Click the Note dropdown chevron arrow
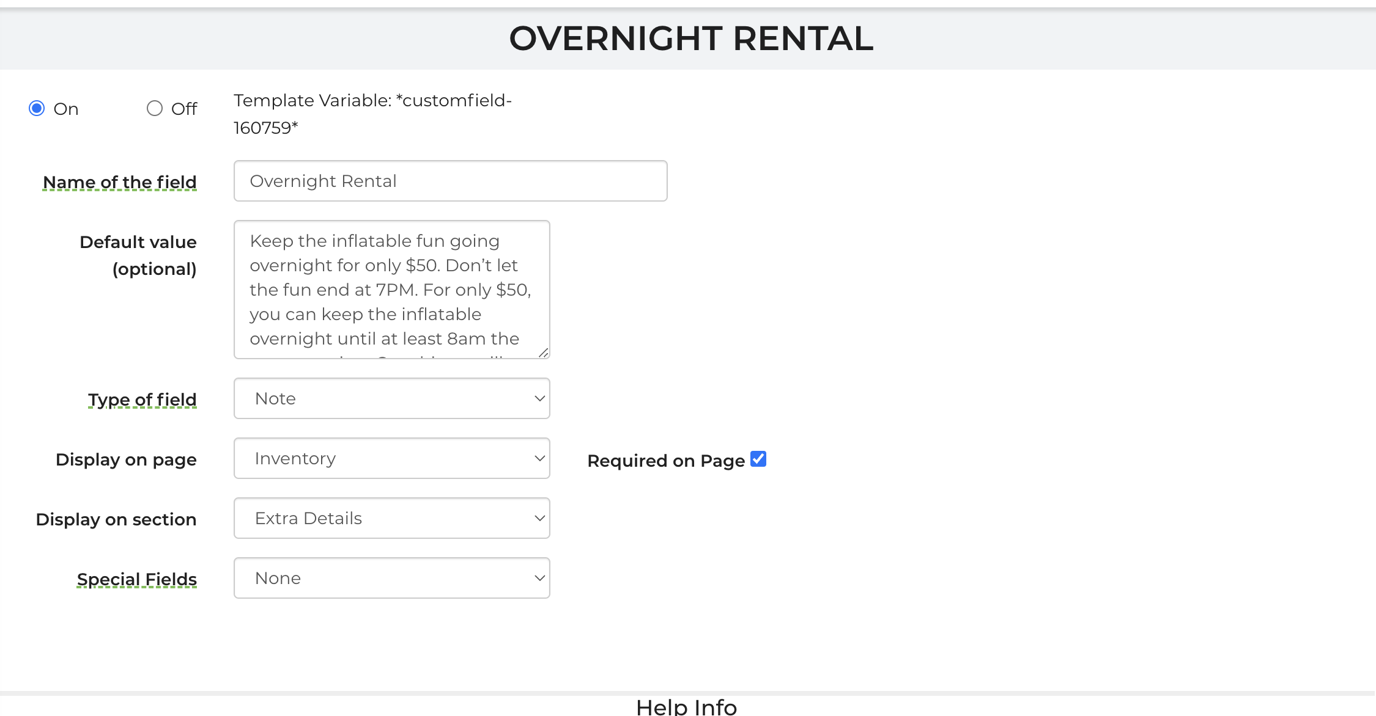The image size is (1376, 716). click(x=539, y=398)
